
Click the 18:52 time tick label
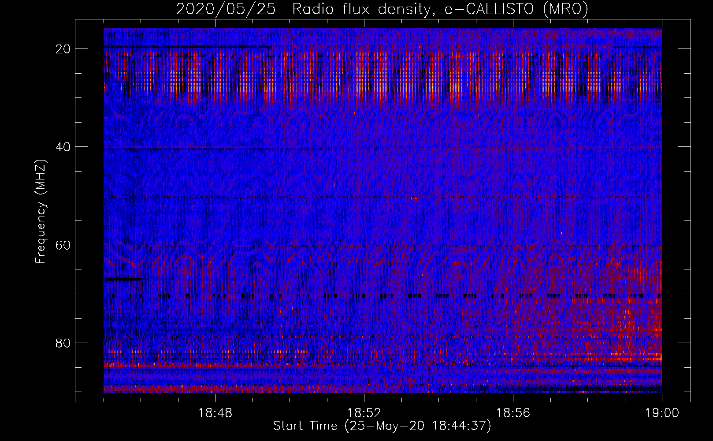coord(364,413)
